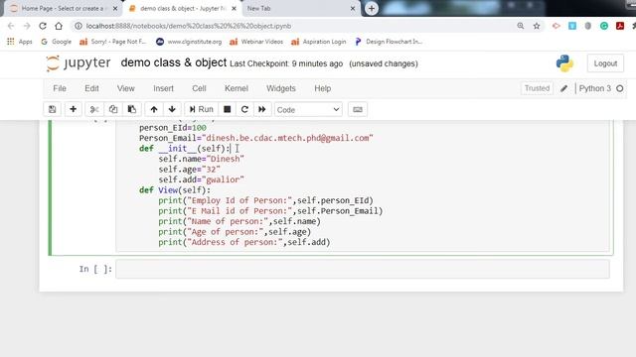Open the View menu
The width and height of the screenshot is (636, 357).
pos(126,88)
